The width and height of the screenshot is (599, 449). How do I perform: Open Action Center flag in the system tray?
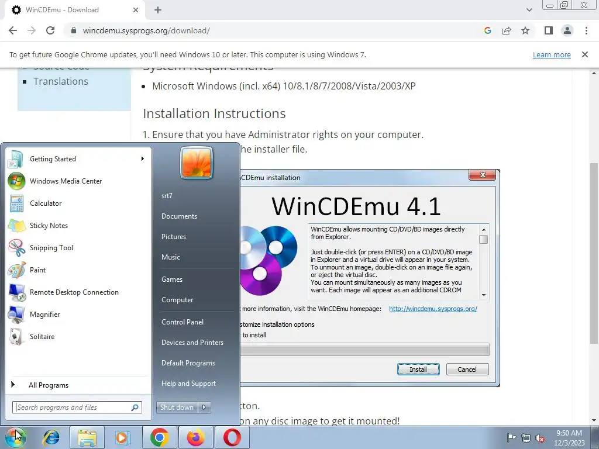pyautogui.click(x=511, y=437)
